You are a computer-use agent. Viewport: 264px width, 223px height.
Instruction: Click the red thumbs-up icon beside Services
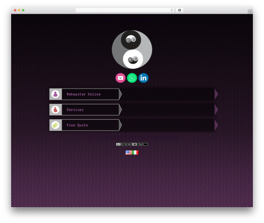coord(55,110)
